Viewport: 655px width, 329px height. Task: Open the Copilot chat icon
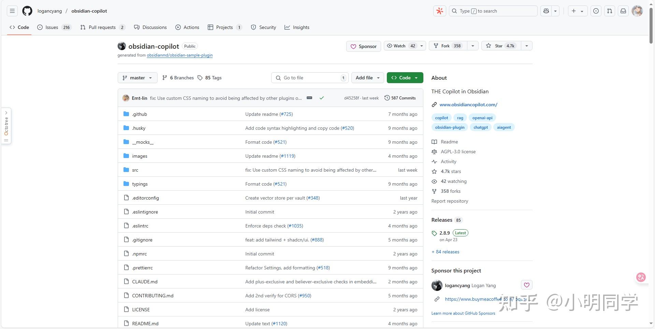546,11
